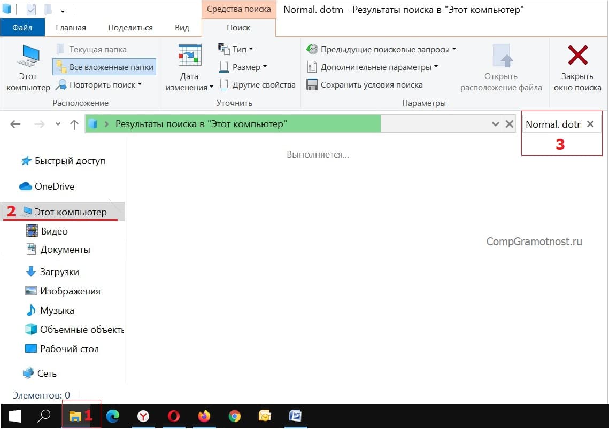Image resolution: width=609 pixels, height=429 pixels.
Task: Switch to the 'Вид' ribbon tab
Action: tap(182, 27)
